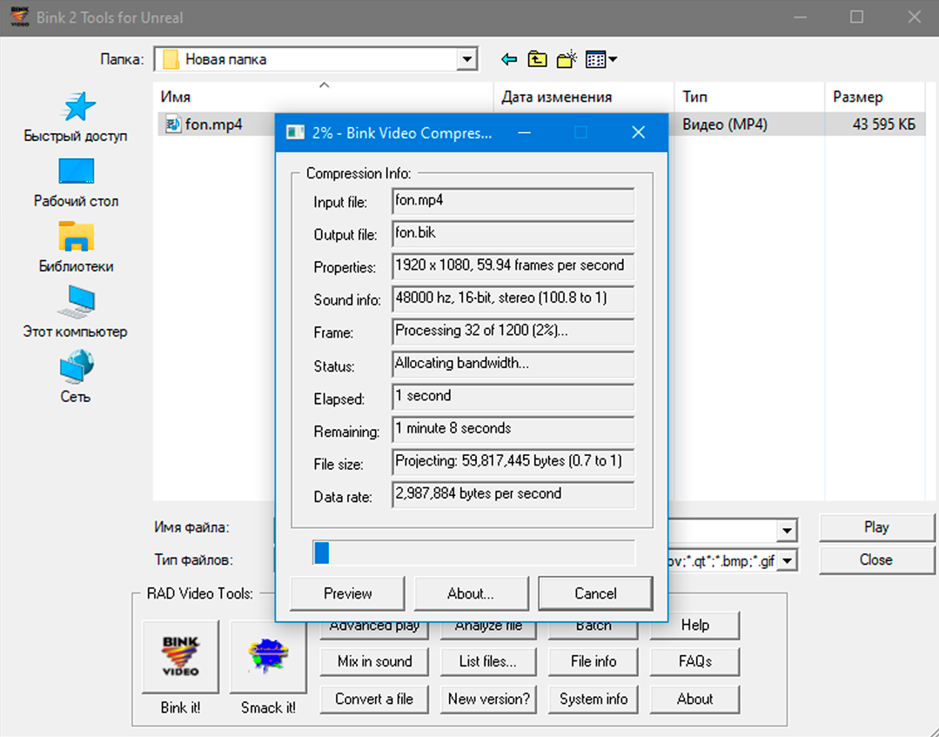Screen dimensions: 939x737
Task: Click the Bink compressor dialog title icon
Action: (x=295, y=132)
